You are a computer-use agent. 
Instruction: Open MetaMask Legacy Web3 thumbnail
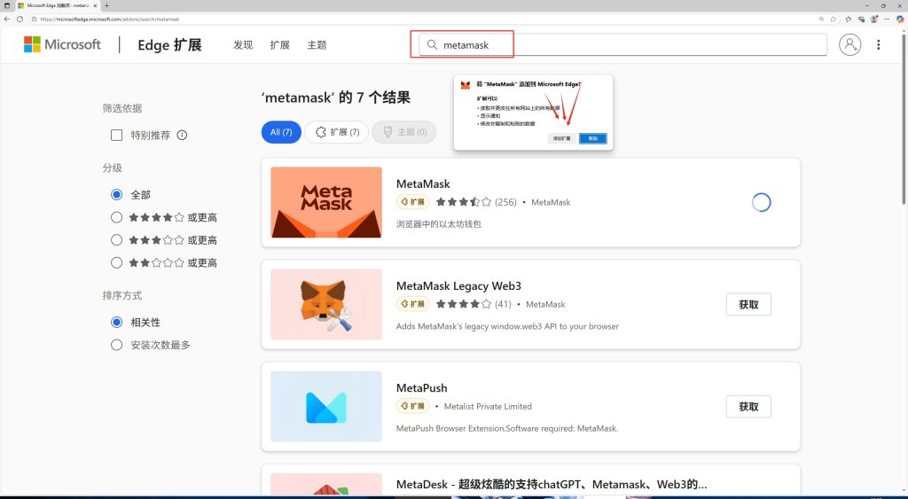pos(326,304)
